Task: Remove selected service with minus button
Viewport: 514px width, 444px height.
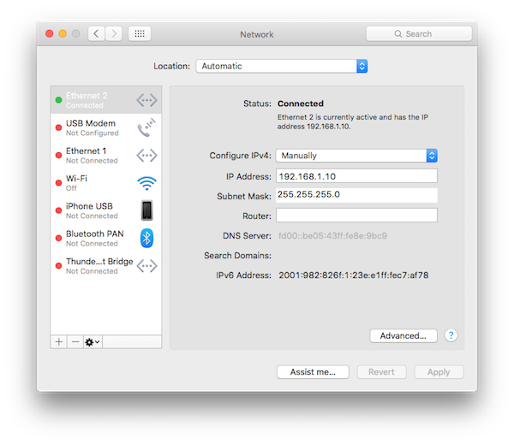Action: (x=75, y=341)
